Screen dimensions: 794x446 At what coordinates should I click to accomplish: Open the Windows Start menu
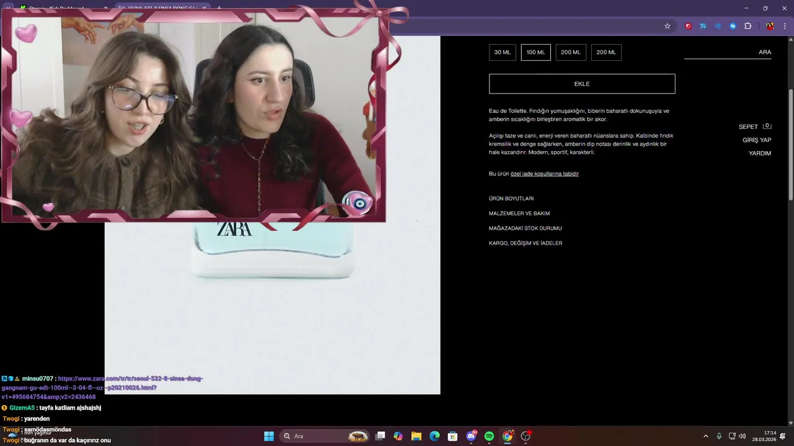tap(269, 436)
